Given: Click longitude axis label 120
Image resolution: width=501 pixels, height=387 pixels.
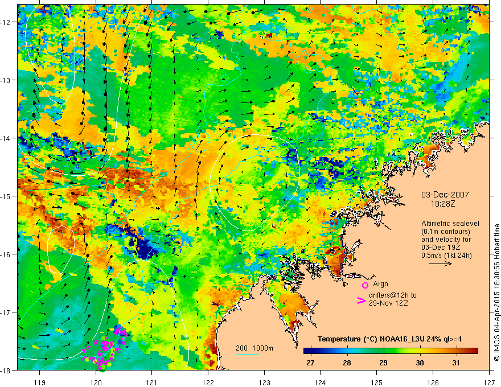Looking at the screenshot, I should point(96,382).
